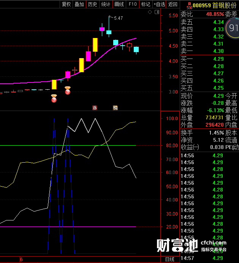Click the 涨 marker icon under the chart
Viewport: 239px width, 263px height.
pyautogui.click(x=95, y=108)
